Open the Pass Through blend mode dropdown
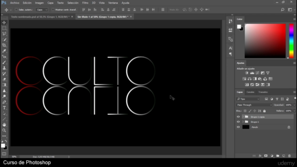 [x=254, y=105]
